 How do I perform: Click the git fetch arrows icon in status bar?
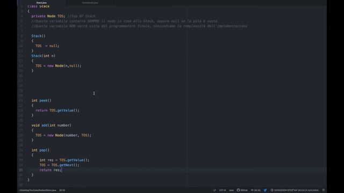click(x=252, y=190)
